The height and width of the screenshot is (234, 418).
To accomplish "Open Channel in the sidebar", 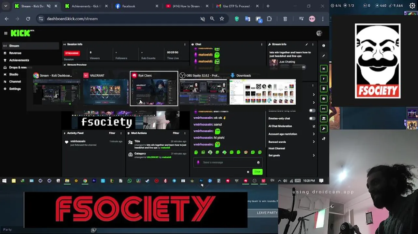I will coord(15,82).
